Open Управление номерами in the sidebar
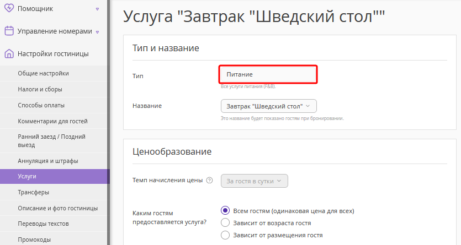 [54, 31]
